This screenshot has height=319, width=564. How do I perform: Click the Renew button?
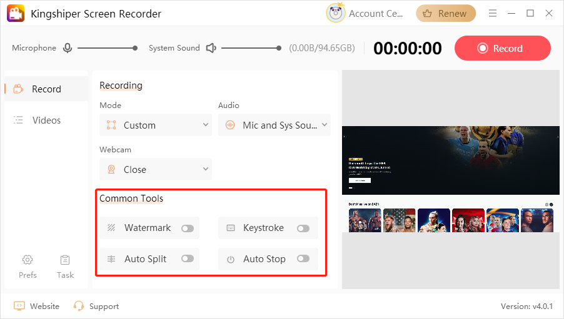click(x=446, y=13)
